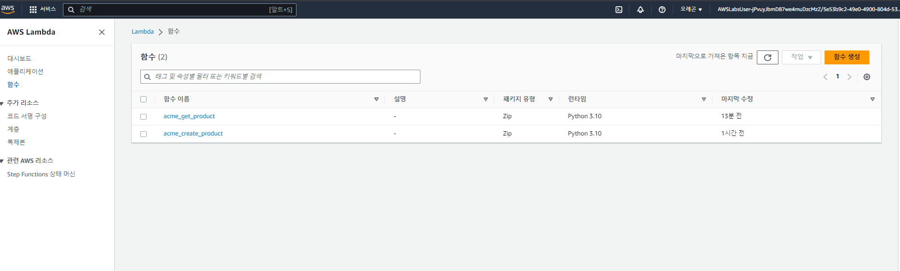
Task: Open 계층 in the sidebar
Action: 13,129
